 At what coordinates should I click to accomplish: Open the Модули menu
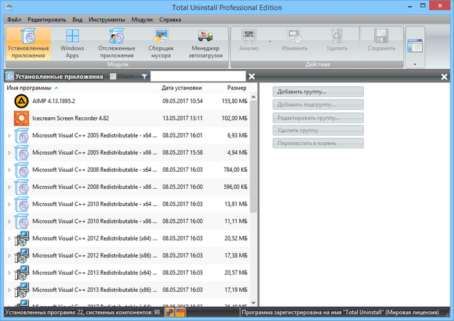click(x=142, y=19)
